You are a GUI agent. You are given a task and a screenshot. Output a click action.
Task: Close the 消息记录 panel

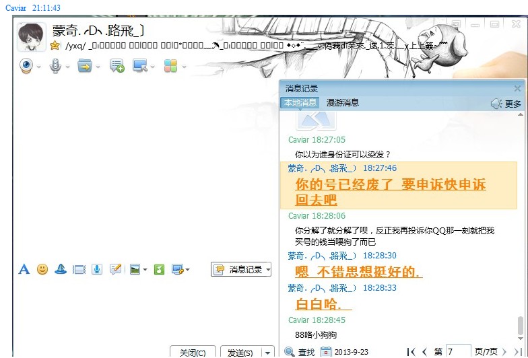[x=517, y=89]
